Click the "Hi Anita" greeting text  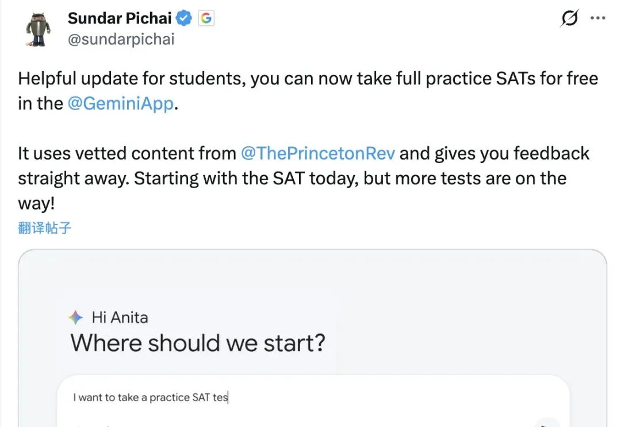click(x=120, y=317)
